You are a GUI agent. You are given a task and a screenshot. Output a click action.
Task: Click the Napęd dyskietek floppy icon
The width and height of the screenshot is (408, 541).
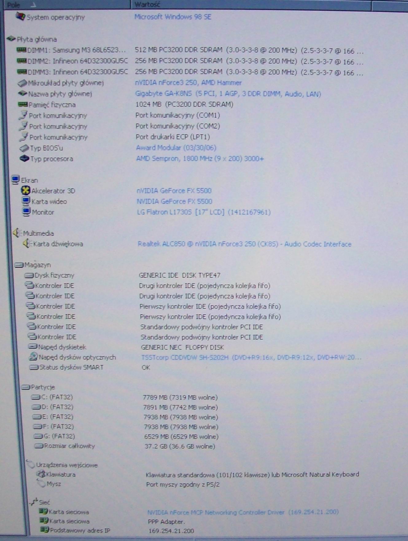(33, 347)
